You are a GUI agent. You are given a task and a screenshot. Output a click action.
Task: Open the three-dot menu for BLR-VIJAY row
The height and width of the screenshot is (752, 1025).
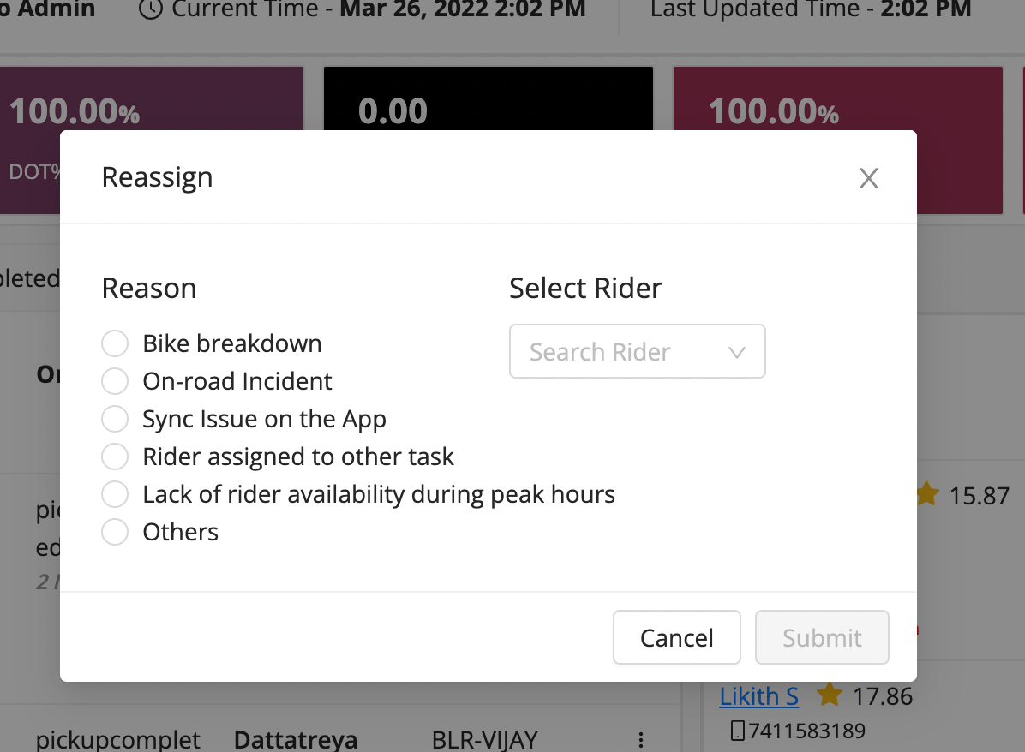[640, 740]
